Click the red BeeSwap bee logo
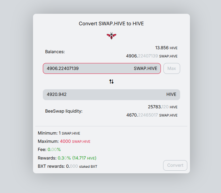The image size is (221, 193). coord(111,36)
